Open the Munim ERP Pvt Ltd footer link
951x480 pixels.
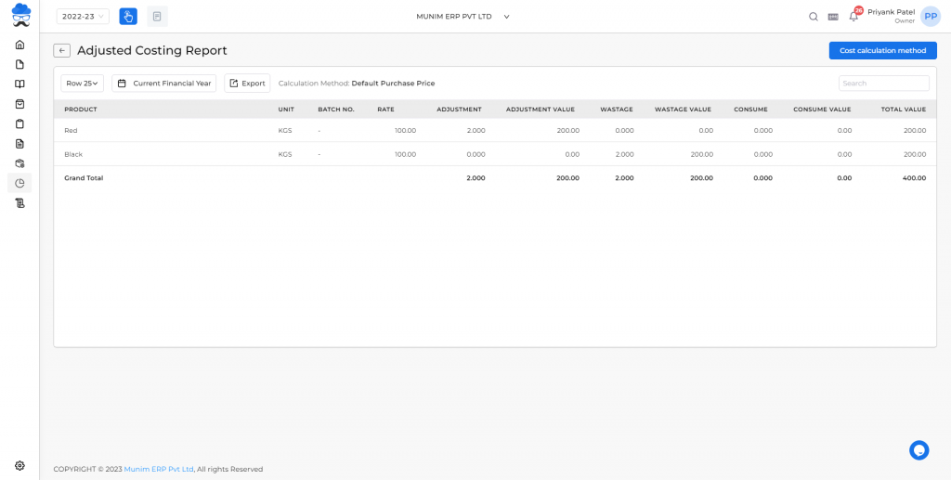pyautogui.click(x=158, y=469)
